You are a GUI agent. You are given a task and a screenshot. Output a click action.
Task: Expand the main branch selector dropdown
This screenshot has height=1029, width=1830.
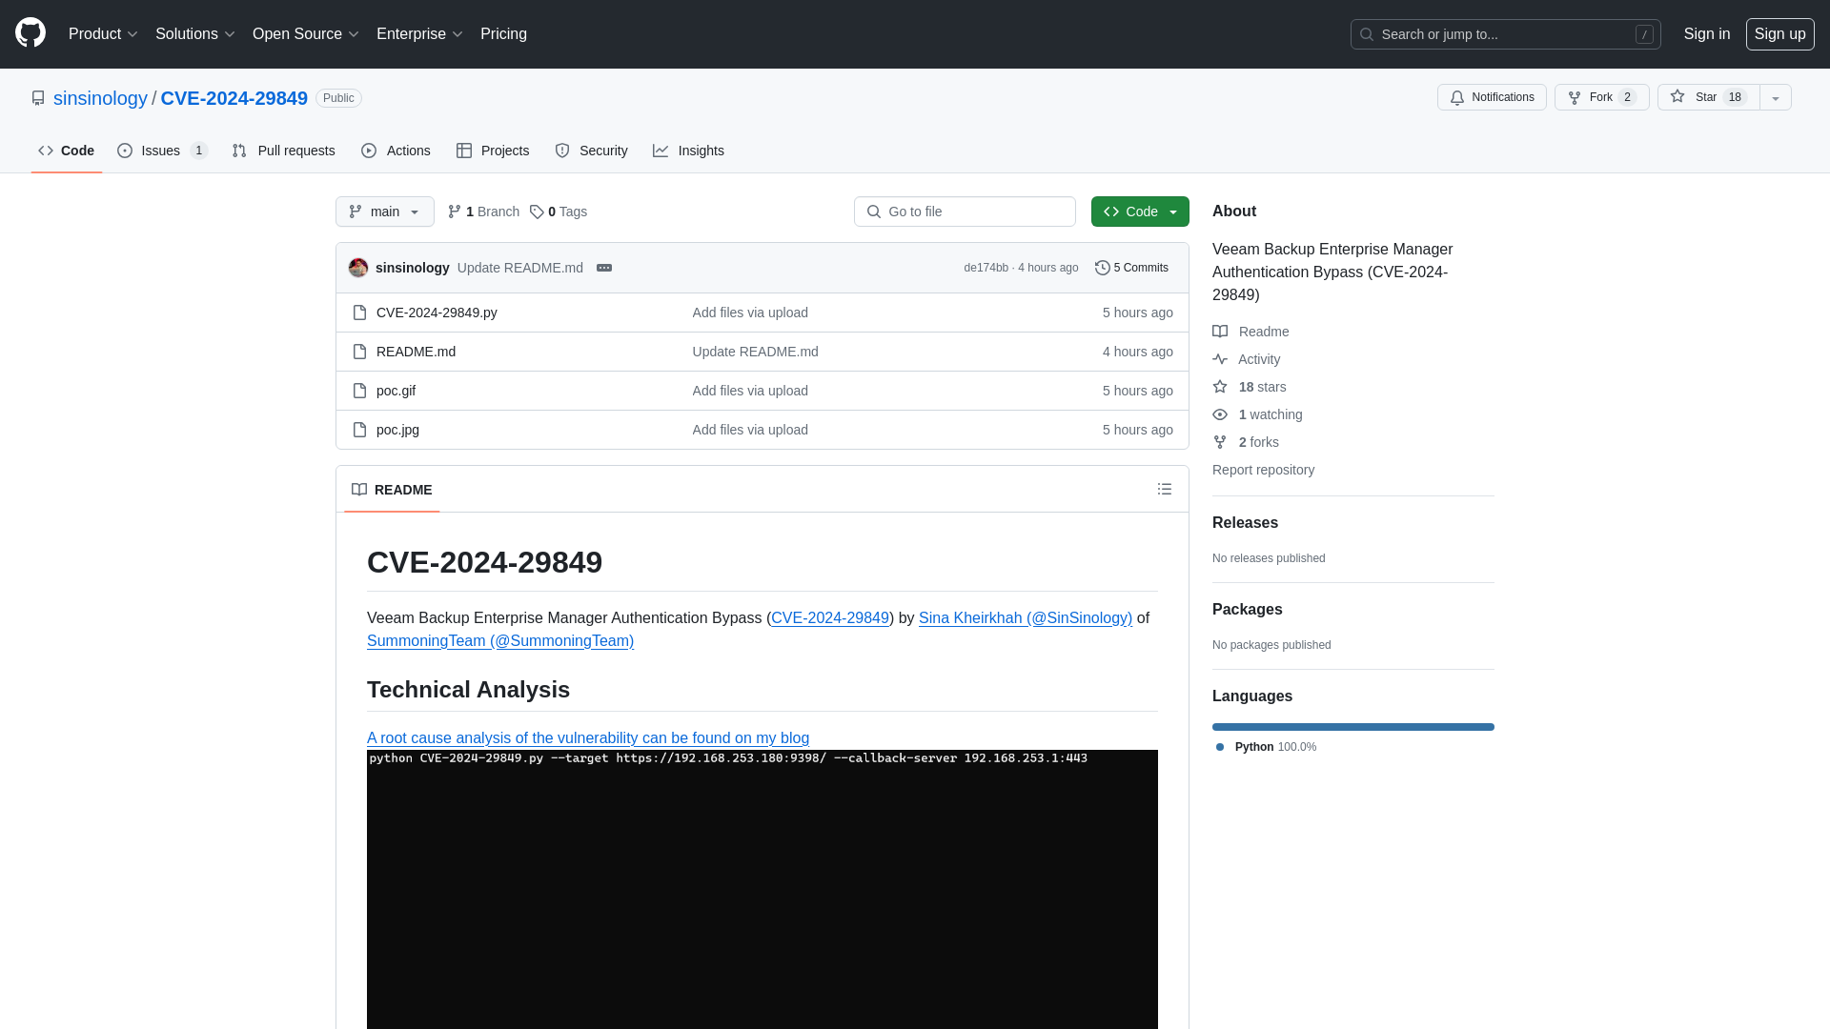(x=385, y=212)
